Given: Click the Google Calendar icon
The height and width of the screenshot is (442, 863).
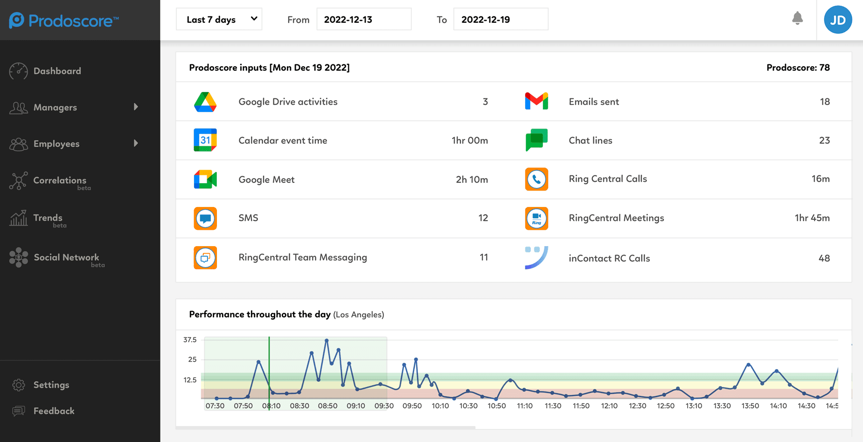Looking at the screenshot, I should pos(205,140).
